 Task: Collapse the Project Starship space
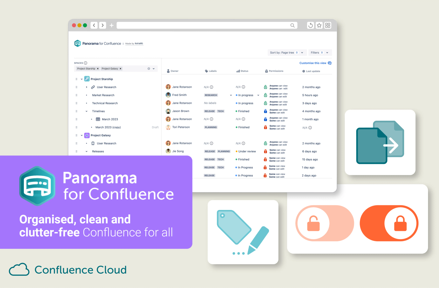pos(82,79)
